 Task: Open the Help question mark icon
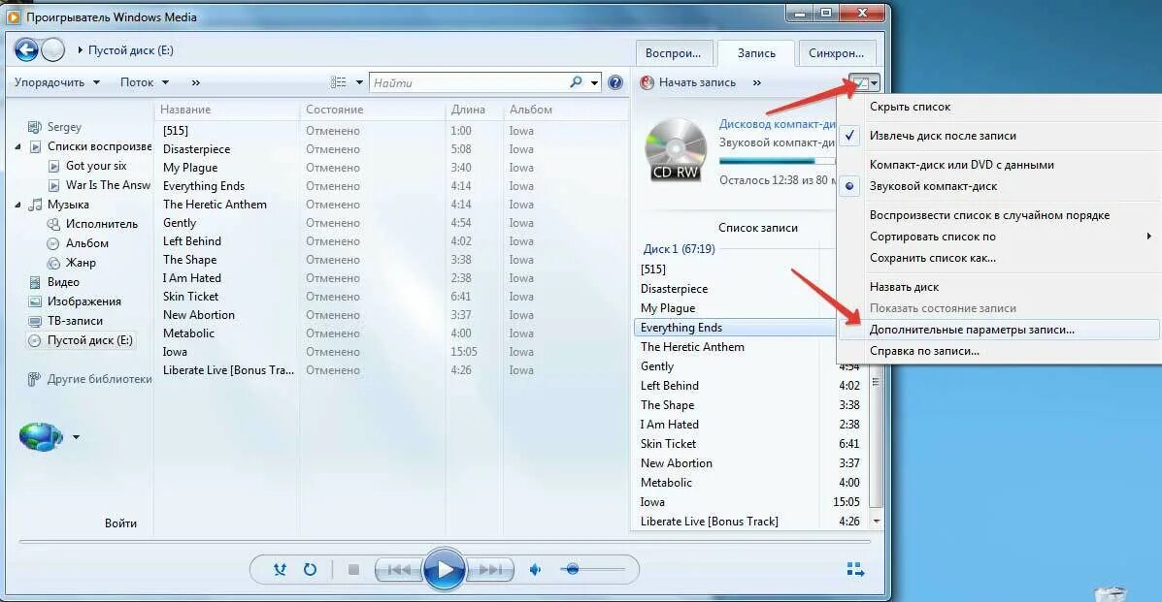pos(615,82)
